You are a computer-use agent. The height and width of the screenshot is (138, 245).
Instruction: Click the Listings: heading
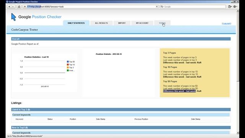point(16,103)
